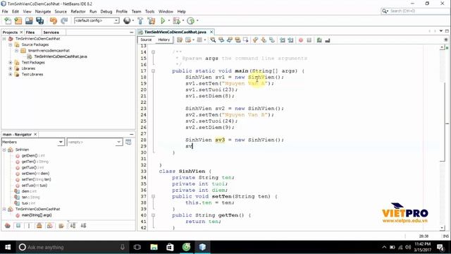This screenshot has width=451, height=254.
Task: Open Windows Start menu
Action: pyautogui.click(x=8, y=247)
